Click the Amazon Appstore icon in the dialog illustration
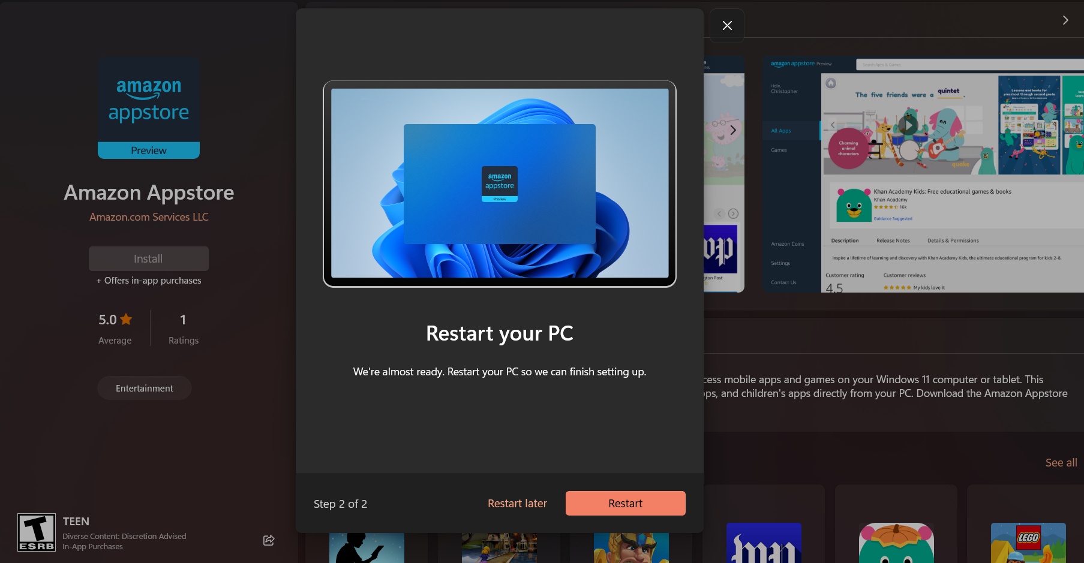This screenshot has width=1084, height=563. coord(500,184)
